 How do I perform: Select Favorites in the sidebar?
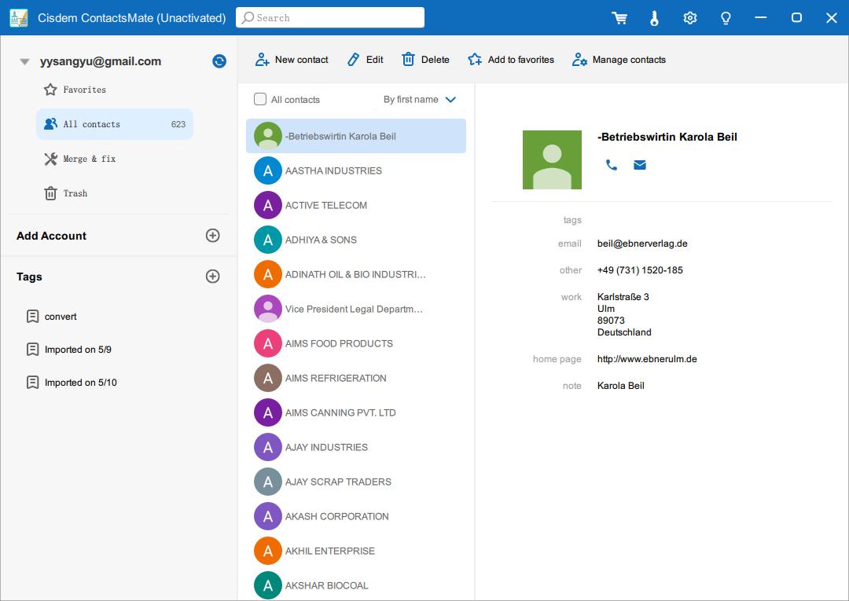[84, 90]
